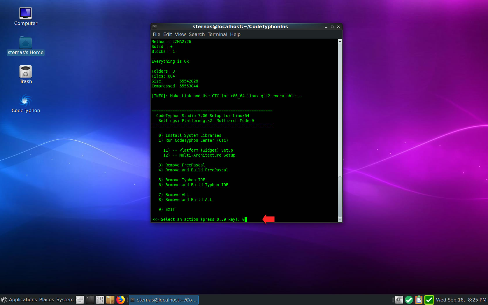Launch Firefox from the bottom panel
The width and height of the screenshot is (488, 305).
tap(121, 299)
